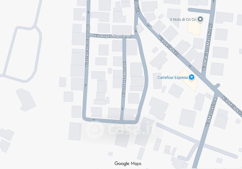The width and height of the screenshot is (242, 169).
Task: Click the Google Maps logo
Action: [128, 164]
